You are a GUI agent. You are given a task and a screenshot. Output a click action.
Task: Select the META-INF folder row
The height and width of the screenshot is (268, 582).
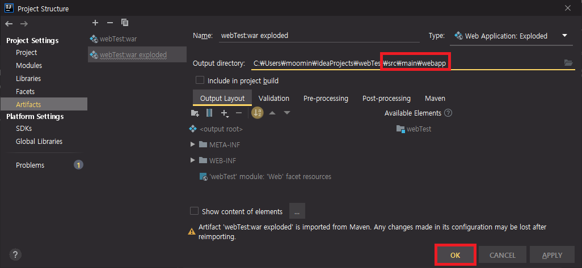tap(220, 144)
